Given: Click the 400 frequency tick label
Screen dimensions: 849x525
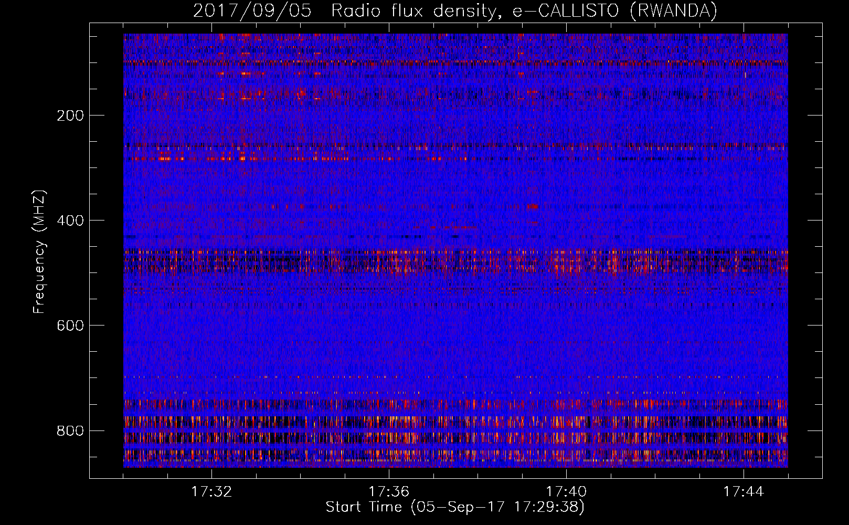Looking at the screenshot, I should click(x=70, y=220).
